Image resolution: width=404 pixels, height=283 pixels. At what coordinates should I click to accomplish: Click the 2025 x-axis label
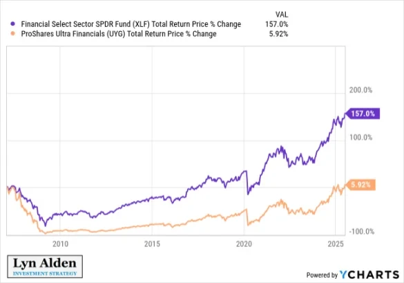(336, 244)
